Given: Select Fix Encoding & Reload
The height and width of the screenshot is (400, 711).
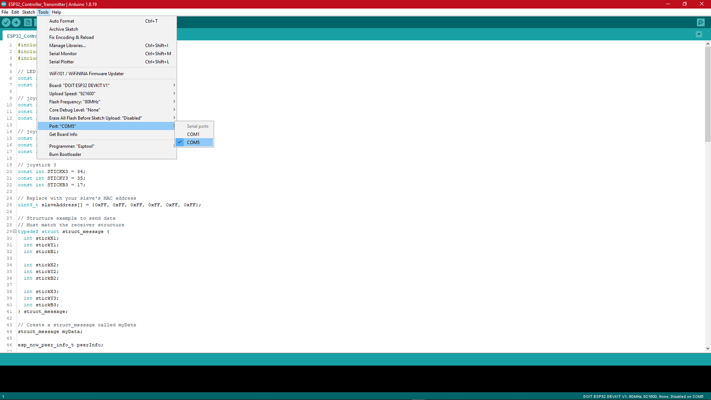Looking at the screenshot, I should click(x=107, y=37).
